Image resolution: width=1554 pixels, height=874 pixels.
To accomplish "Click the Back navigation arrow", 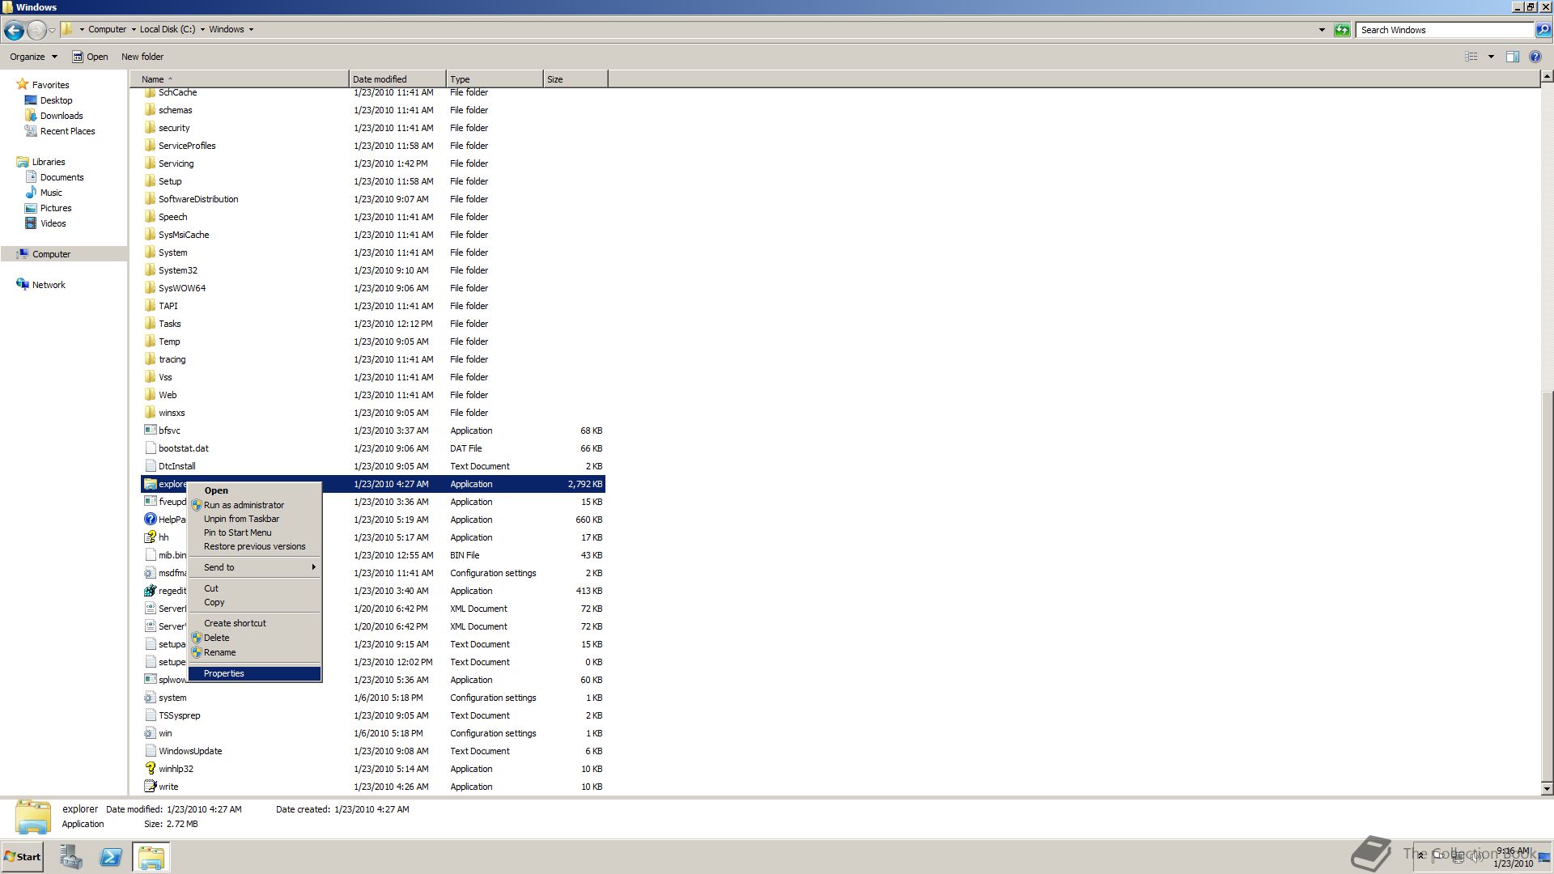I will 14,30.
